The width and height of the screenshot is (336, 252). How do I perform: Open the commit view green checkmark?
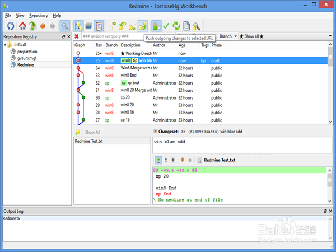166,26
